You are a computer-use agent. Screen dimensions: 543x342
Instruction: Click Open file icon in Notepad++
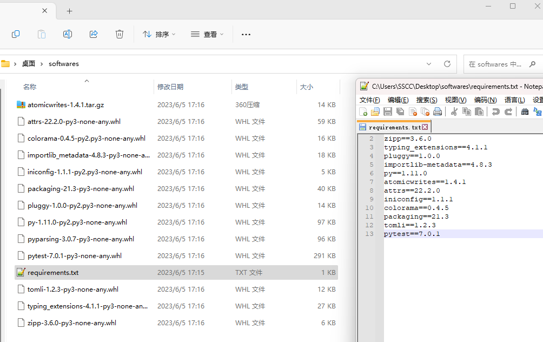click(x=375, y=111)
